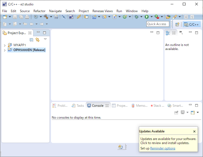Click the Open Console icon
The image size is (203, 157).
coord(193,112)
